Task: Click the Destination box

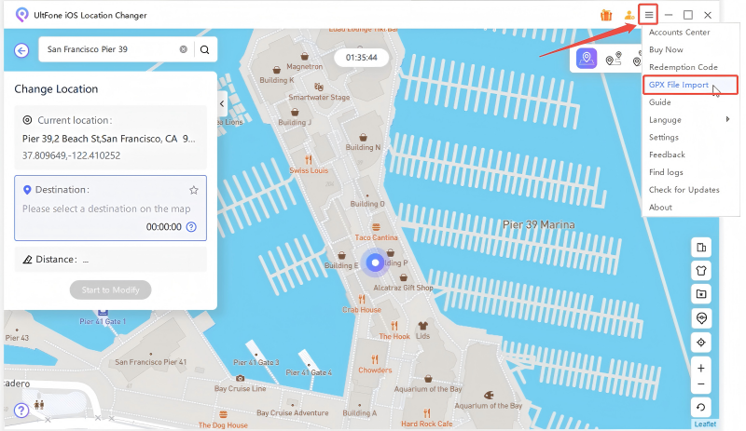Action: click(x=110, y=209)
